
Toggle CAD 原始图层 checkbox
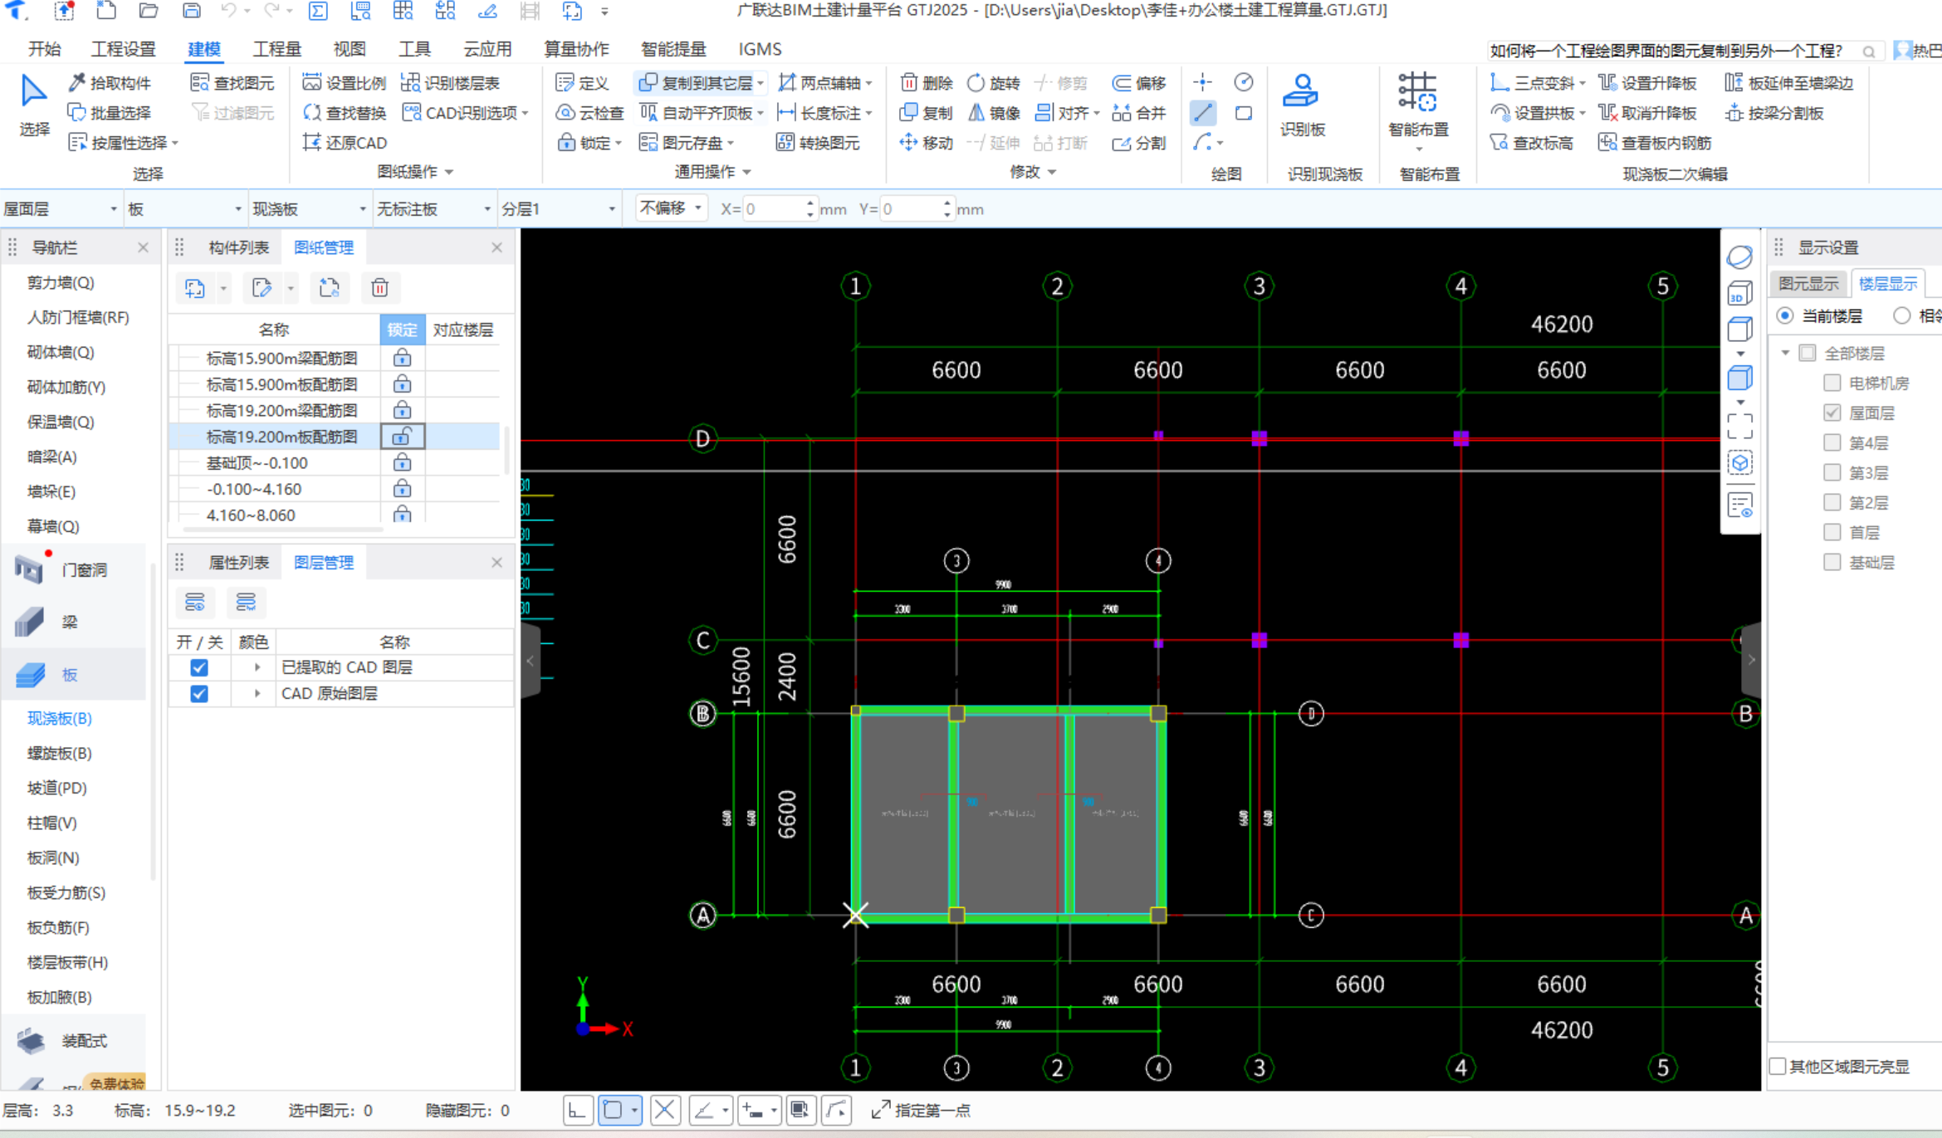199,693
